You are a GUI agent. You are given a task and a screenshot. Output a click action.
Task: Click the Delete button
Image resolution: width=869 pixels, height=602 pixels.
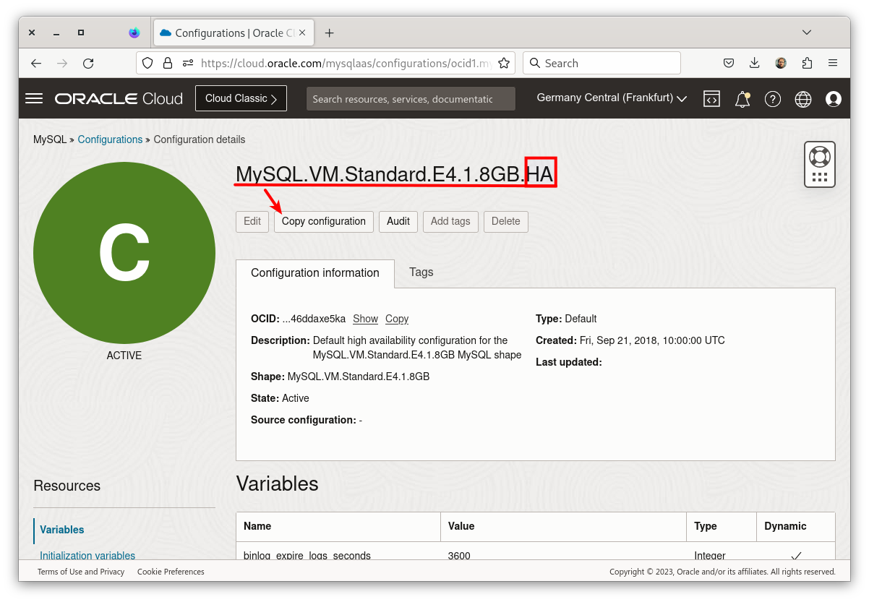point(506,221)
